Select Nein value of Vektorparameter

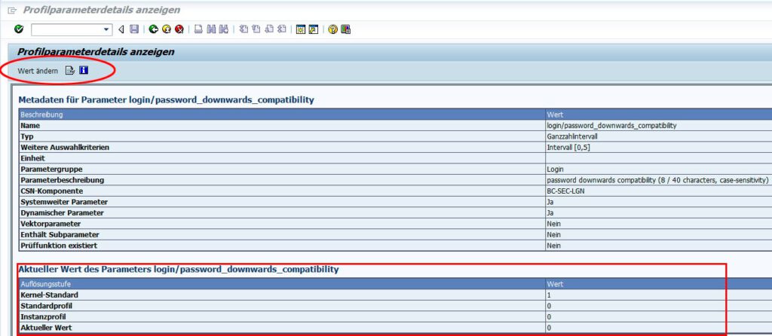click(553, 224)
